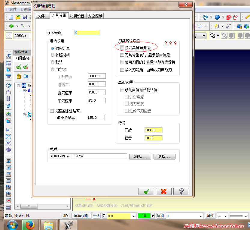Select the 自定义 radio button
The image size is (250, 230).
tap(53, 69)
